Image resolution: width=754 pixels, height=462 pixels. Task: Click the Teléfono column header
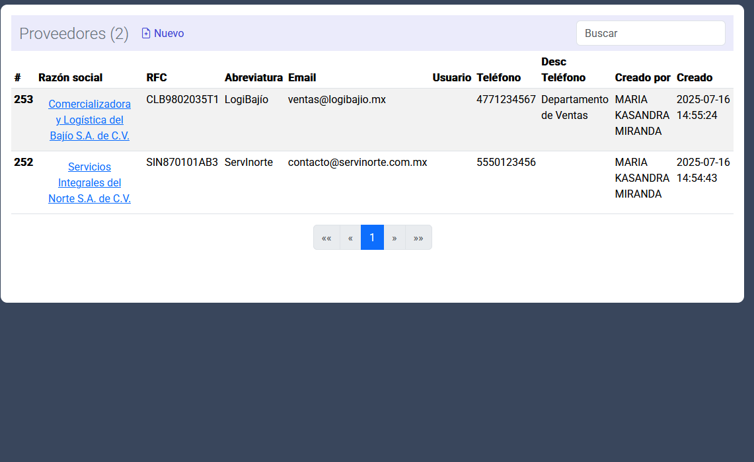click(498, 77)
